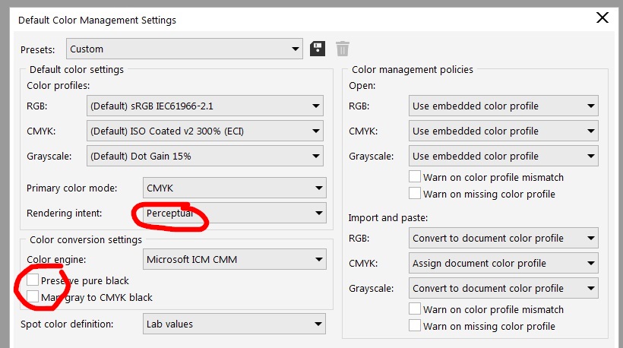The image size is (623, 348).
Task: Open Import and paste CMYK policy dropdown
Action: (x=502, y=263)
